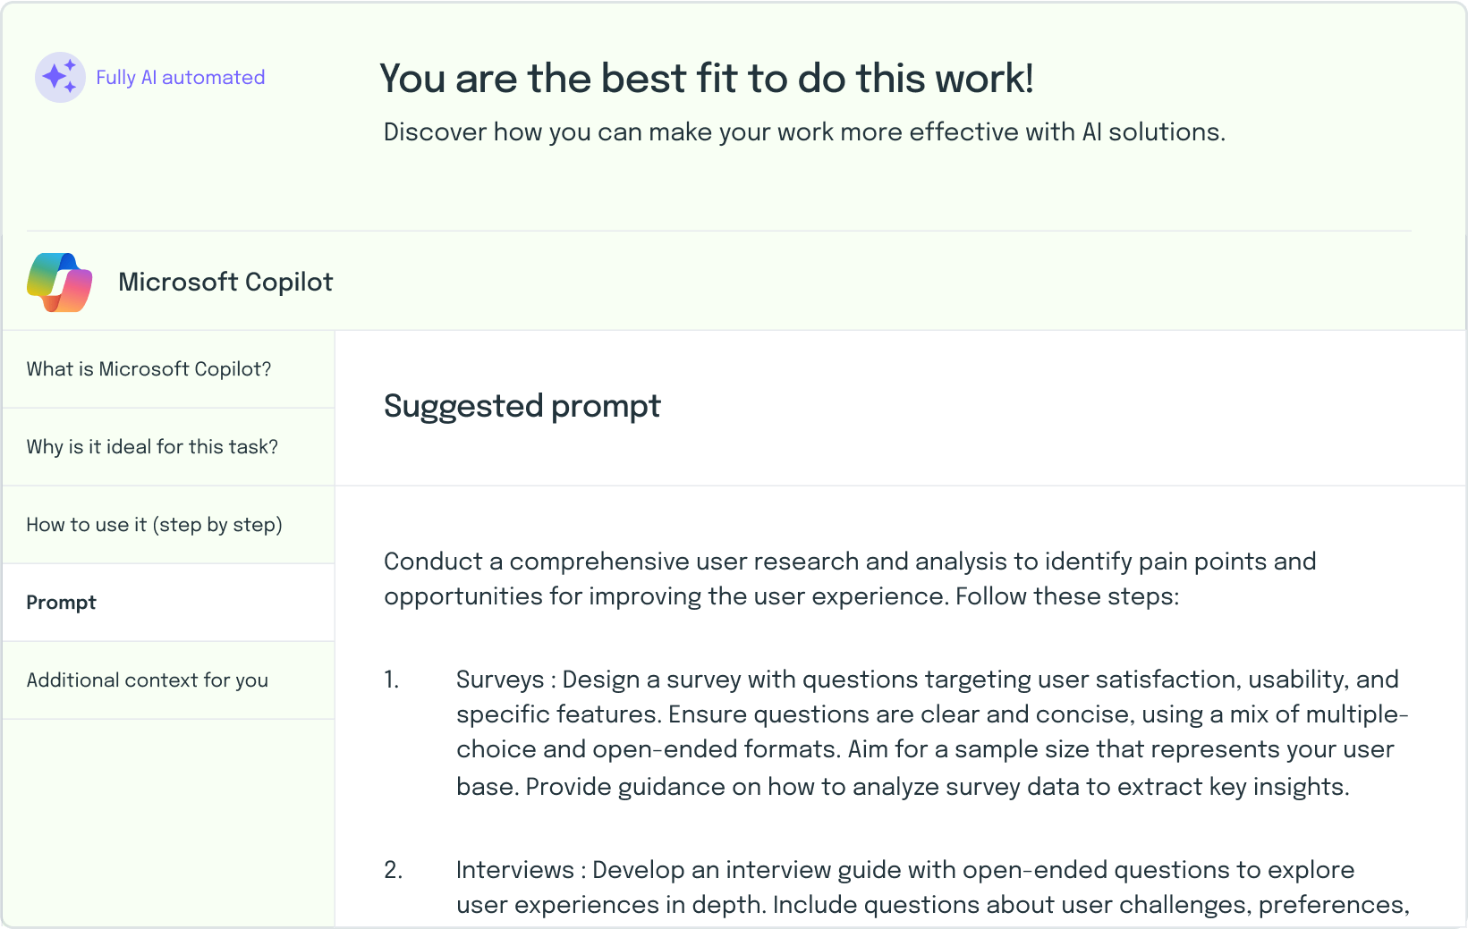This screenshot has height=929, width=1468.
Task: Open 'Additional context for you' section
Action: pyautogui.click(x=168, y=680)
